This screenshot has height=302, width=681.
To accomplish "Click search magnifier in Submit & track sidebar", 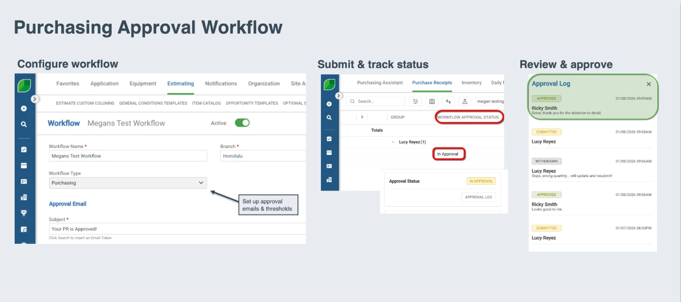I will point(329,117).
